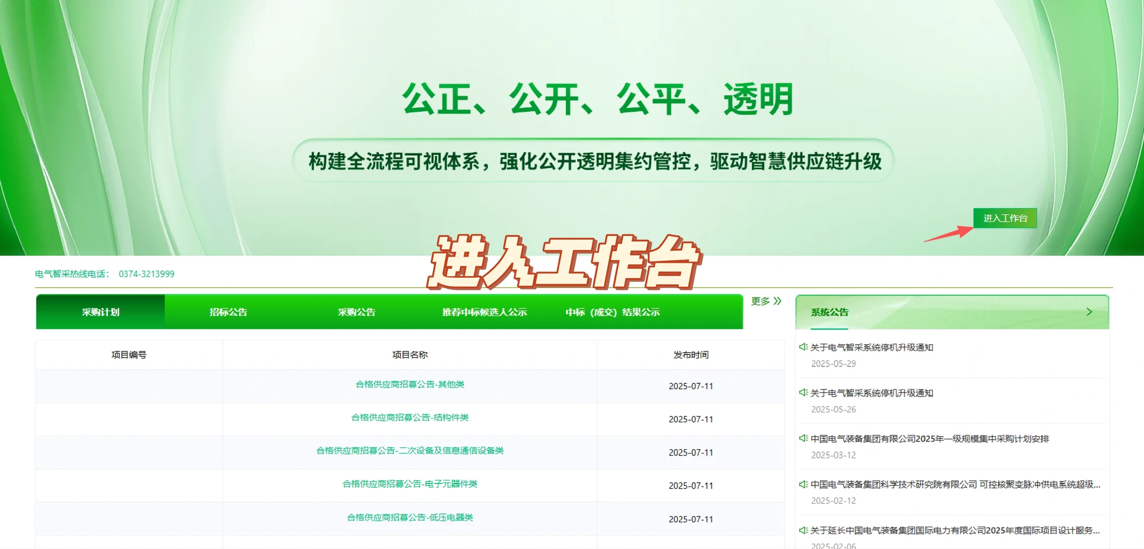The image size is (1144, 549).
Task: Open 合格供应商招募公告-二次设备及信息通信设备类
Action: click(x=410, y=451)
